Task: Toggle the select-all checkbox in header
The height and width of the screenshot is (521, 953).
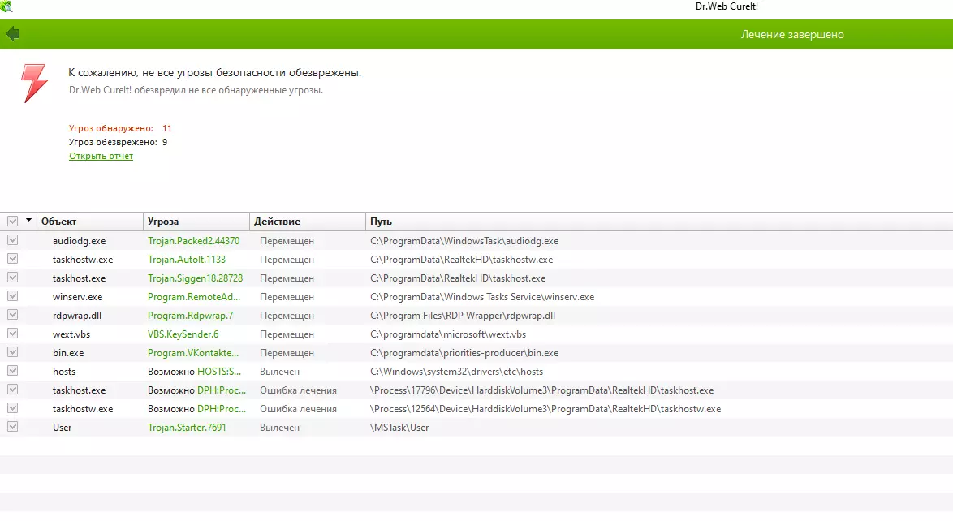Action: pos(12,222)
